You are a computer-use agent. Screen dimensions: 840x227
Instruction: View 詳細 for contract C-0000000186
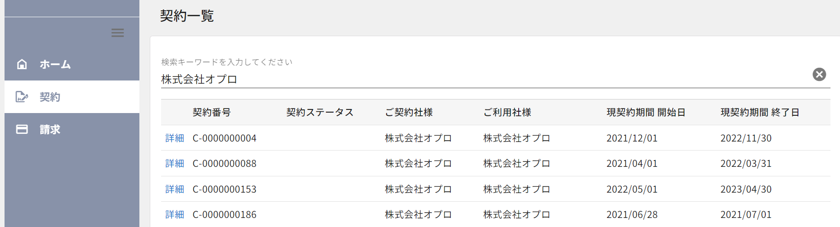[175, 214]
